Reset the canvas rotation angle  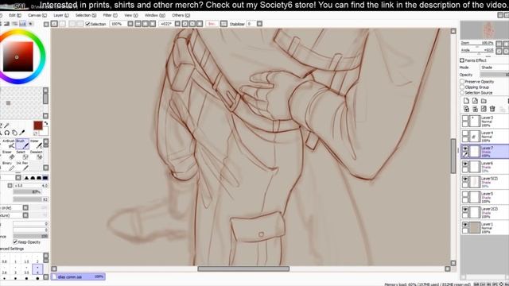point(200,24)
